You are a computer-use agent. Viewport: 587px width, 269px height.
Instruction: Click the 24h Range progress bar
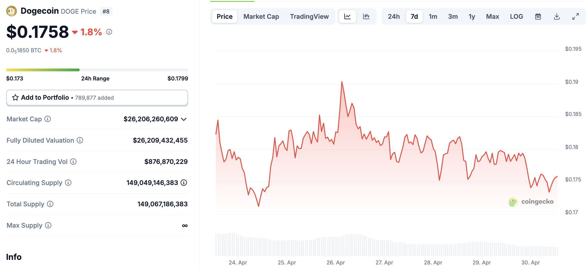point(97,70)
